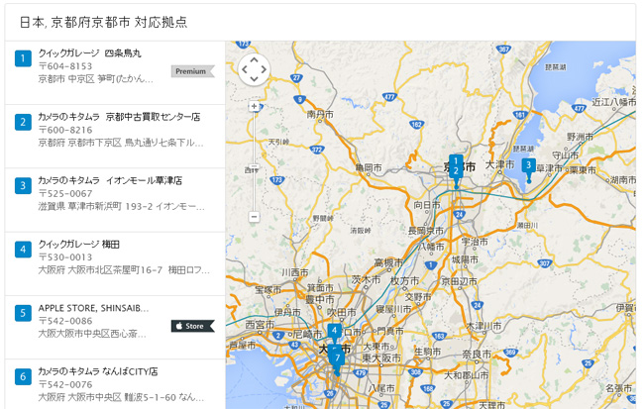The width and height of the screenshot is (644, 409).
Task: Open クイックガレージ 梅田 entry
Action: coord(79,244)
